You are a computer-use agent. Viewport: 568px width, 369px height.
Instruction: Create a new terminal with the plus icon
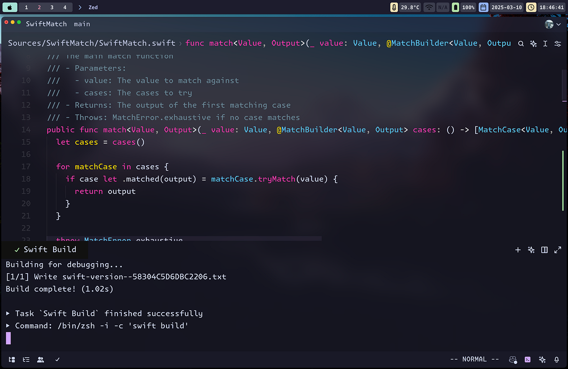point(518,250)
